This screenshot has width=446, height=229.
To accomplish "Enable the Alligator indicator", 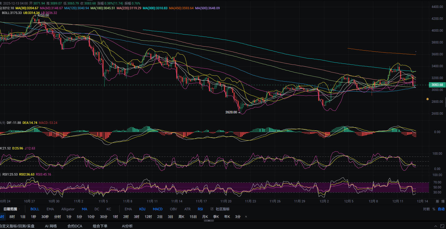I will 68,209.
